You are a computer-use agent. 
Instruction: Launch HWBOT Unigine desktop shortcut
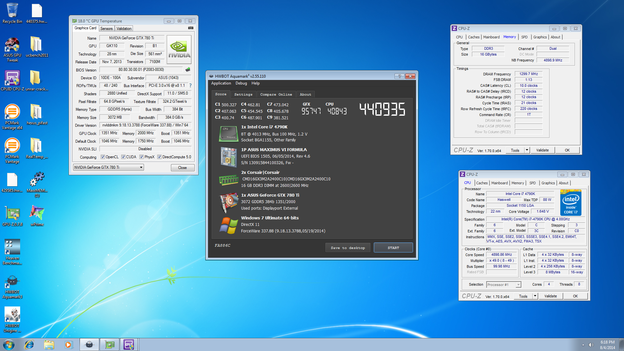pyautogui.click(x=12, y=320)
